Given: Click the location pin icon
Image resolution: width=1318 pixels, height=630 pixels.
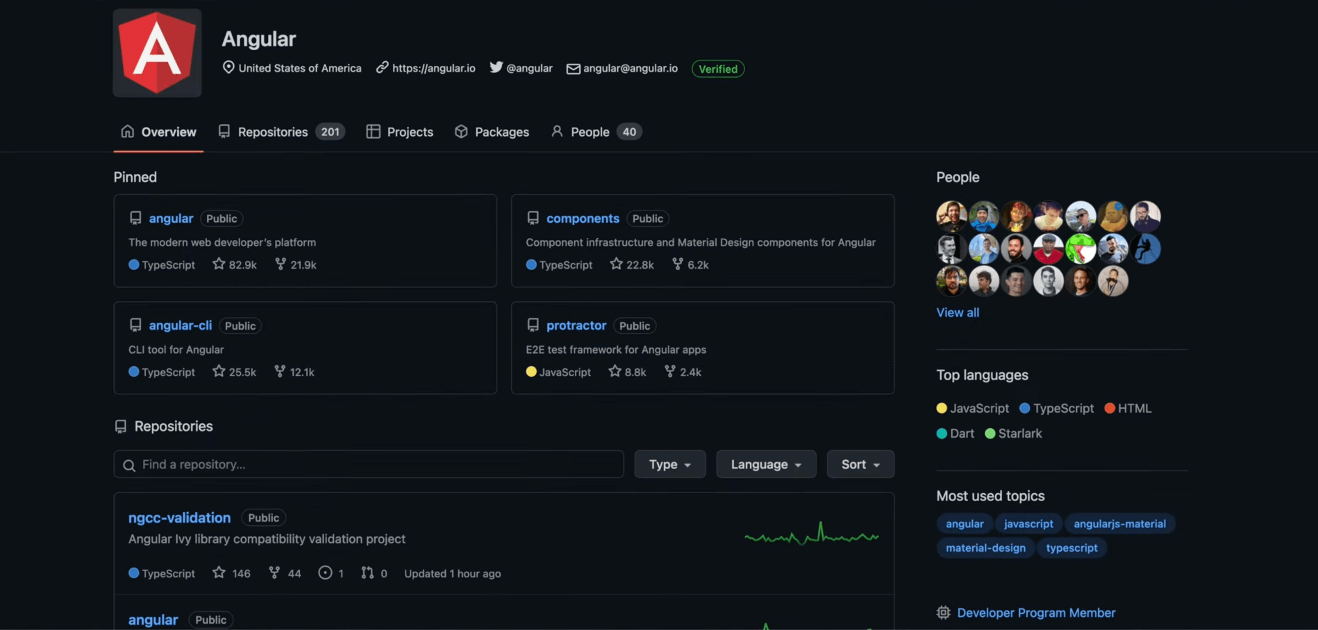Looking at the screenshot, I should 229,68.
